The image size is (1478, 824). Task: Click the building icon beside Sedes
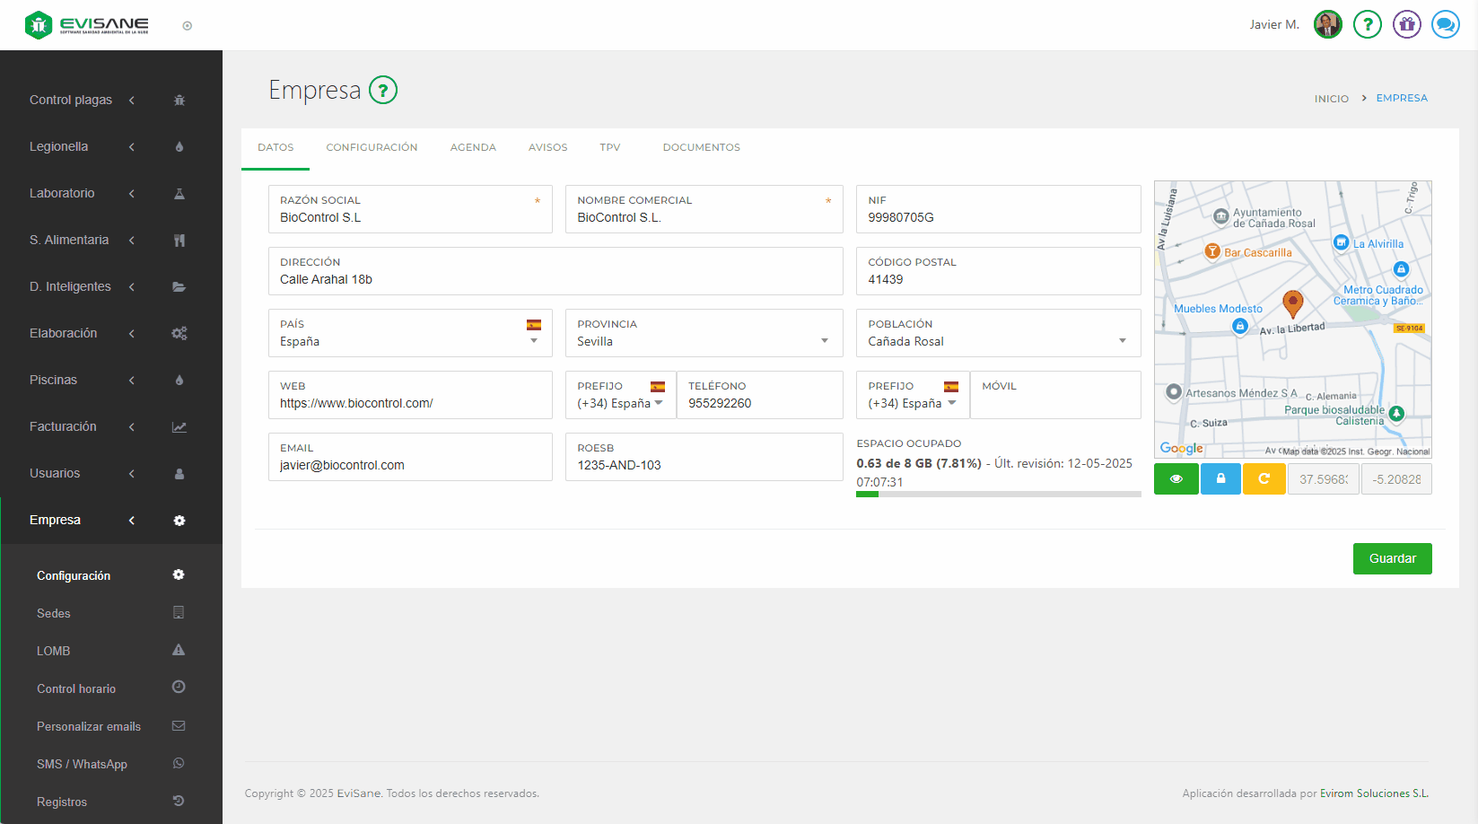click(x=179, y=612)
